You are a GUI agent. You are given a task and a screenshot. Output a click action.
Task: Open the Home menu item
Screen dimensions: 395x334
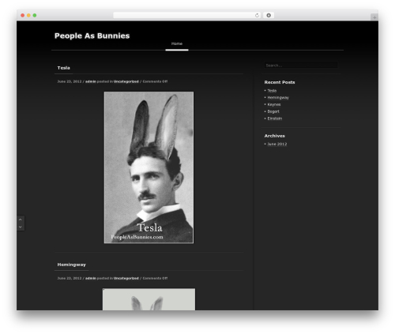(177, 43)
